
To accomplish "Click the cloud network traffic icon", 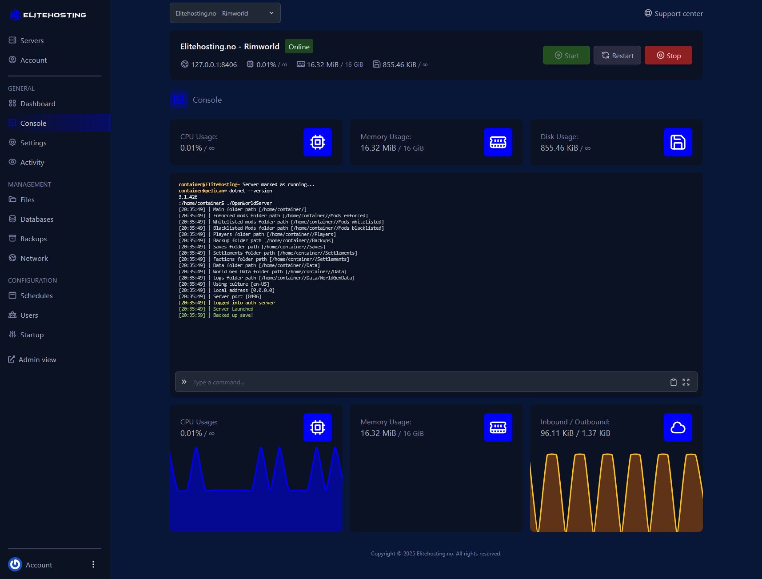I will coord(678,427).
